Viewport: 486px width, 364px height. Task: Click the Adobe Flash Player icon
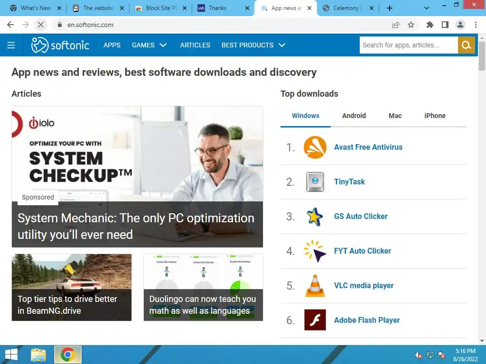coord(315,320)
